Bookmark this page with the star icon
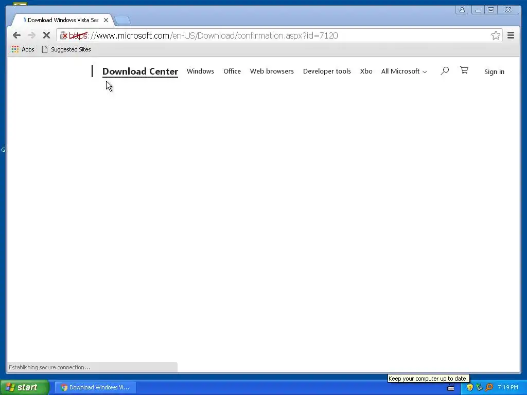 point(496,35)
